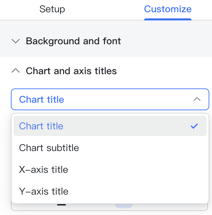Select the Customize tab

tap(167, 9)
